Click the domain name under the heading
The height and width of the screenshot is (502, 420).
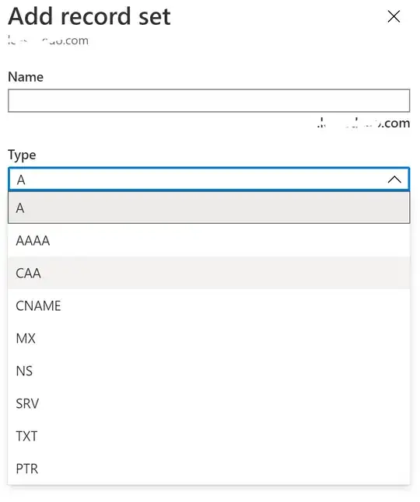48,40
